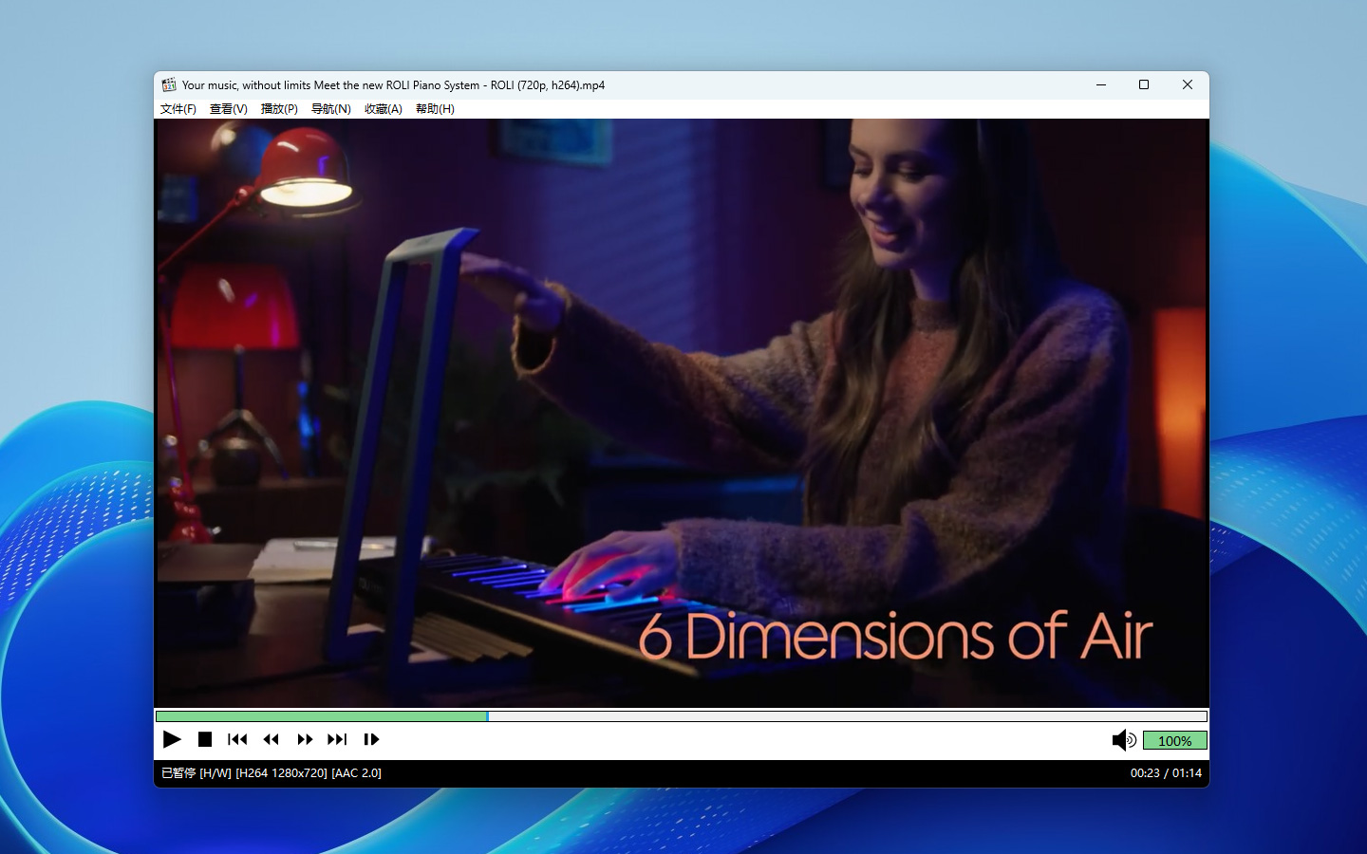
Task: Close the media player window
Action: 1188,84
